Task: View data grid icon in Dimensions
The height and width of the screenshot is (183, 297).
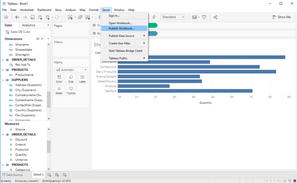Action: [x=38, y=39]
